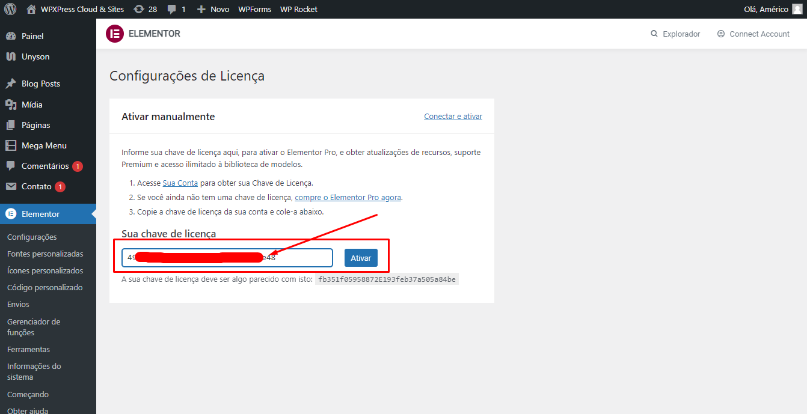The image size is (807, 414).
Task: Click the Sua chave de licença label
Action: [169, 234]
